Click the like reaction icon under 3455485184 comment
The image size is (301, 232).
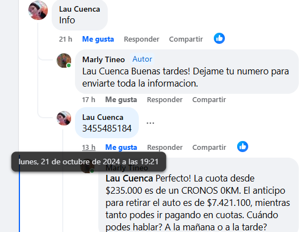click(x=243, y=147)
